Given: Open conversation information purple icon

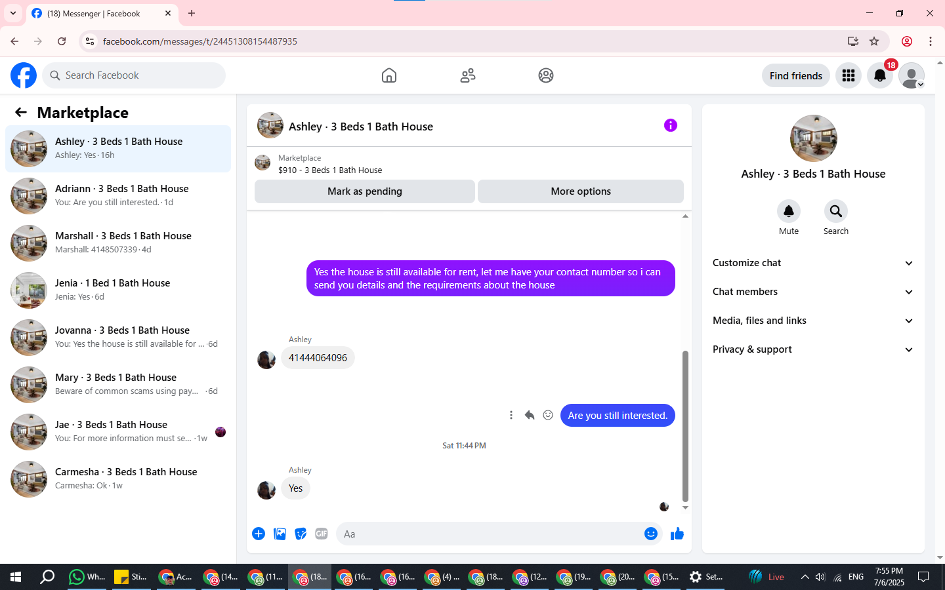Looking at the screenshot, I should pyautogui.click(x=671, y=125).
